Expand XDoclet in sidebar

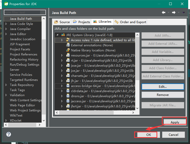click(6, 120)
